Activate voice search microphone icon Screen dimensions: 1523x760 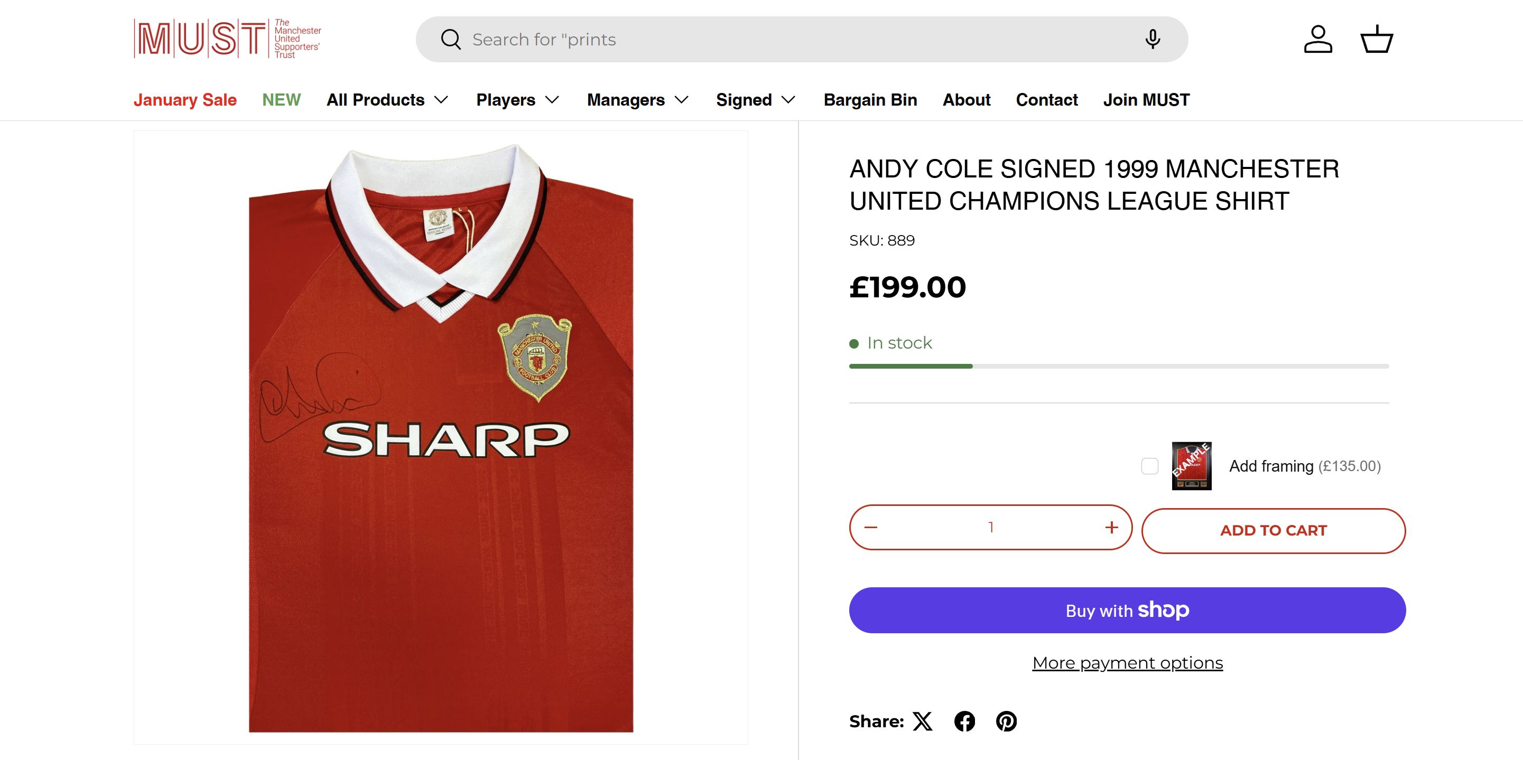pyautogui.click(x=1151, y=40)
